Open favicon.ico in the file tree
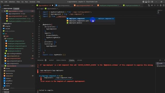The width and height of the screenshot is (165, 93). pos(9,73)
